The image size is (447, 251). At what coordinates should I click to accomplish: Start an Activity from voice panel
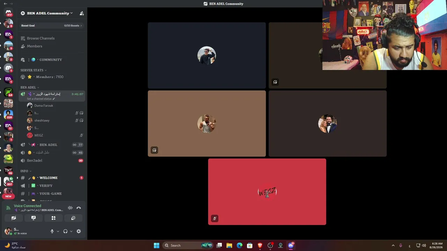click(x=53, y=218)
